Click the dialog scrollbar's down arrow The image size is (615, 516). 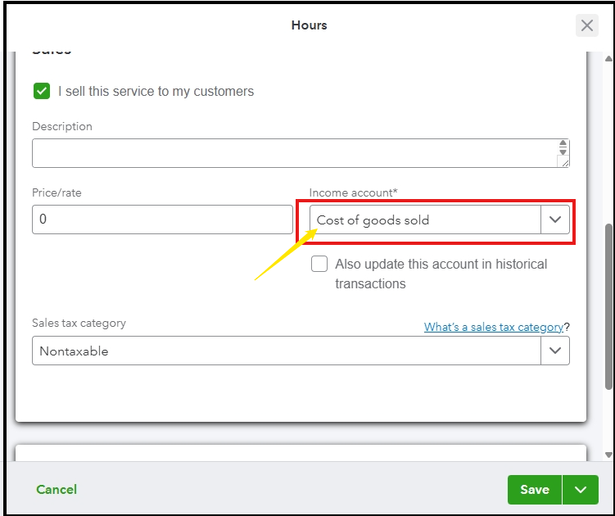(608, 455)
